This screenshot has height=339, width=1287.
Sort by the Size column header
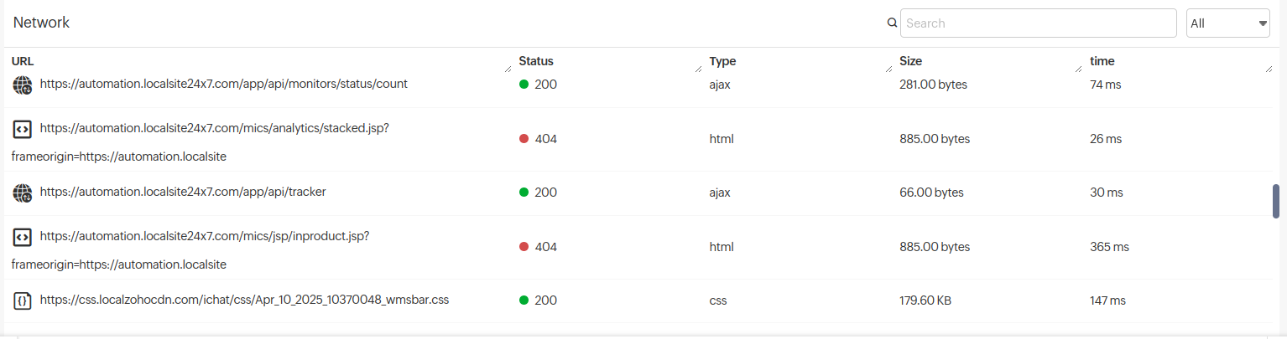(910, 61)
